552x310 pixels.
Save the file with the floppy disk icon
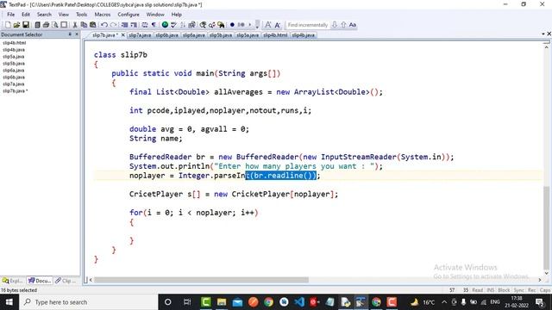coord(26,25)
